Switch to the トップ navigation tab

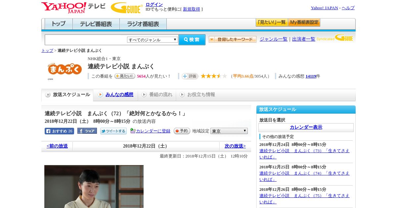(59, 24)
